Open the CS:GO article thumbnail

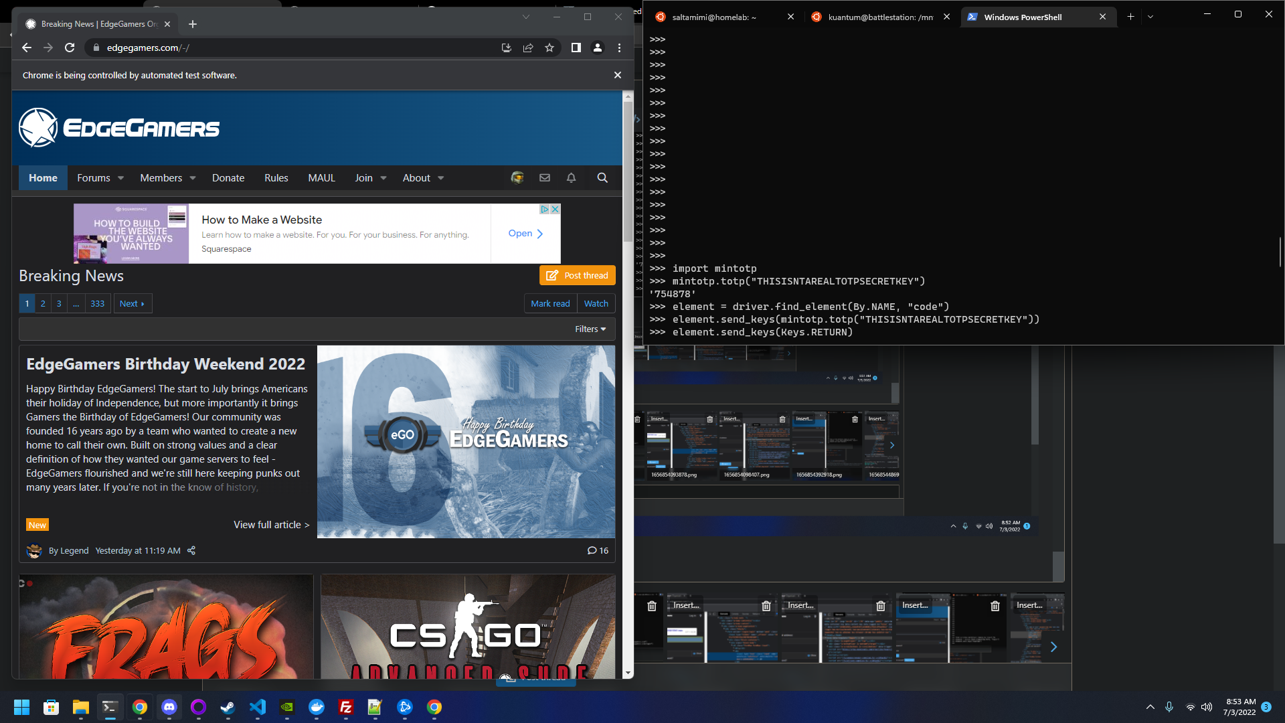pos(468,627)
